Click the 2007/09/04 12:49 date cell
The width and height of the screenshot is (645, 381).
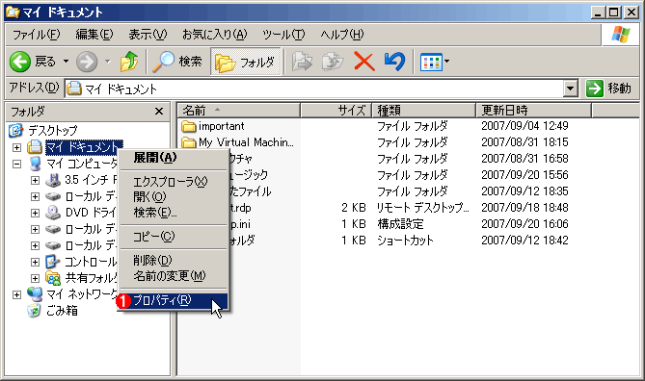tap(524, 126)
